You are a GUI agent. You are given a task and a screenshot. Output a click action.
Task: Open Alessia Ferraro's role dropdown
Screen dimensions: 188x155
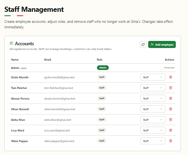tap(153, 98)
